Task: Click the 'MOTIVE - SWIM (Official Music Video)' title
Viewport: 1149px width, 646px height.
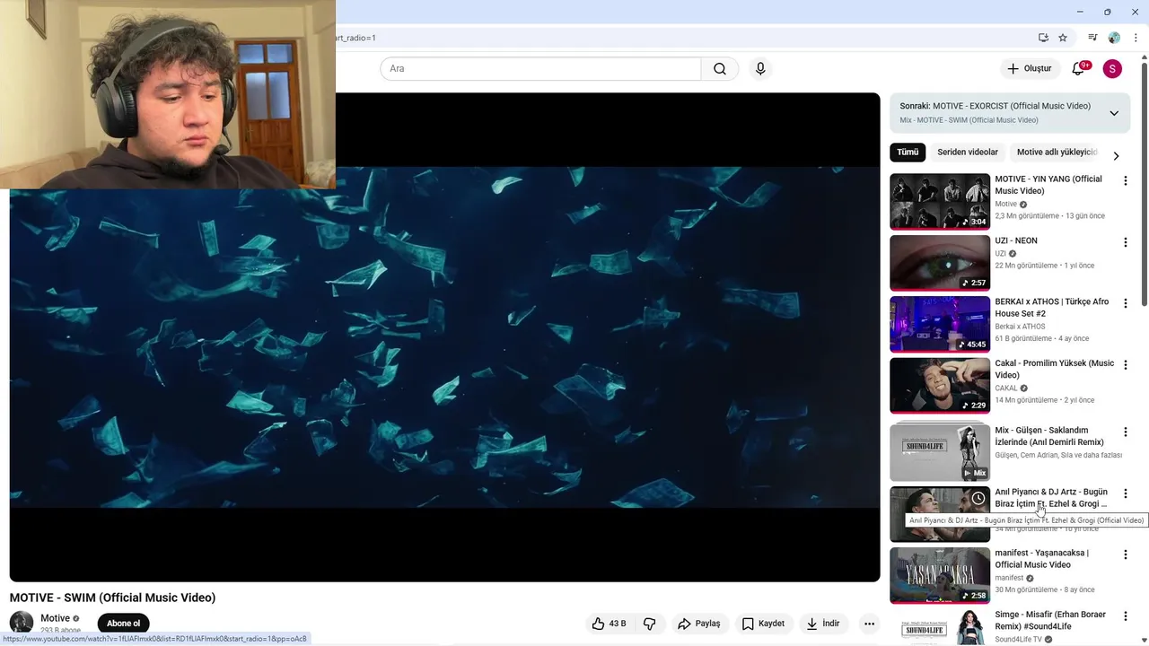Action: 112,598
